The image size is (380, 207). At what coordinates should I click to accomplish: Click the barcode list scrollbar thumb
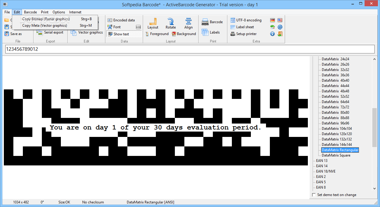374,127
